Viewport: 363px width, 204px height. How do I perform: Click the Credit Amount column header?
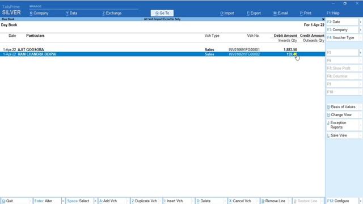(x=312, y=36)
